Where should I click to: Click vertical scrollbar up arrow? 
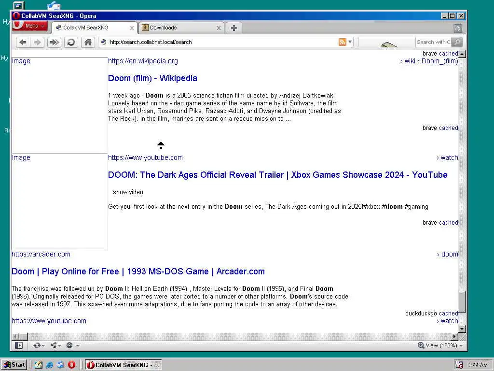[462, 54]
